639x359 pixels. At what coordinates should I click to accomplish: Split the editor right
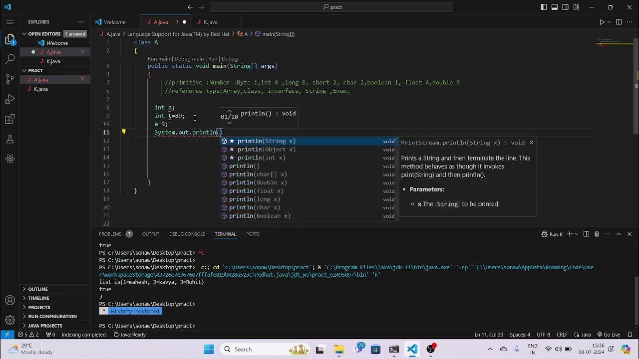click(x=619, y=22)
